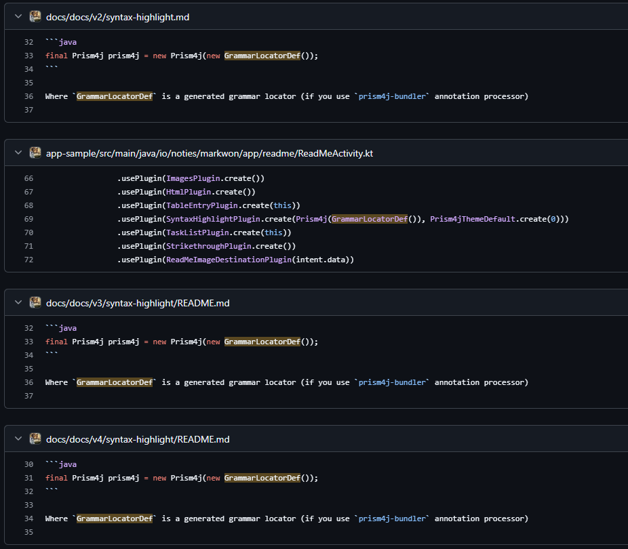The height and width of the screenshot is (549, 628).
Task: Collapse the docs/docs/v2/syntax-highlight.md result
Action: (18, 16)
